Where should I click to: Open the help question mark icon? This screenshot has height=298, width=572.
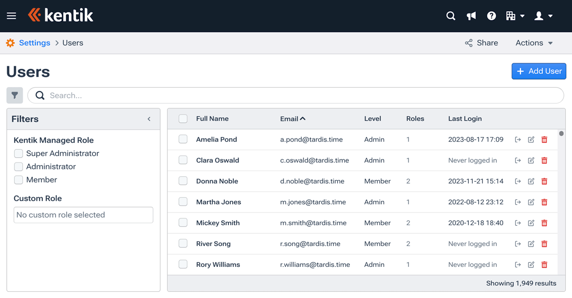tap(491, 16)
